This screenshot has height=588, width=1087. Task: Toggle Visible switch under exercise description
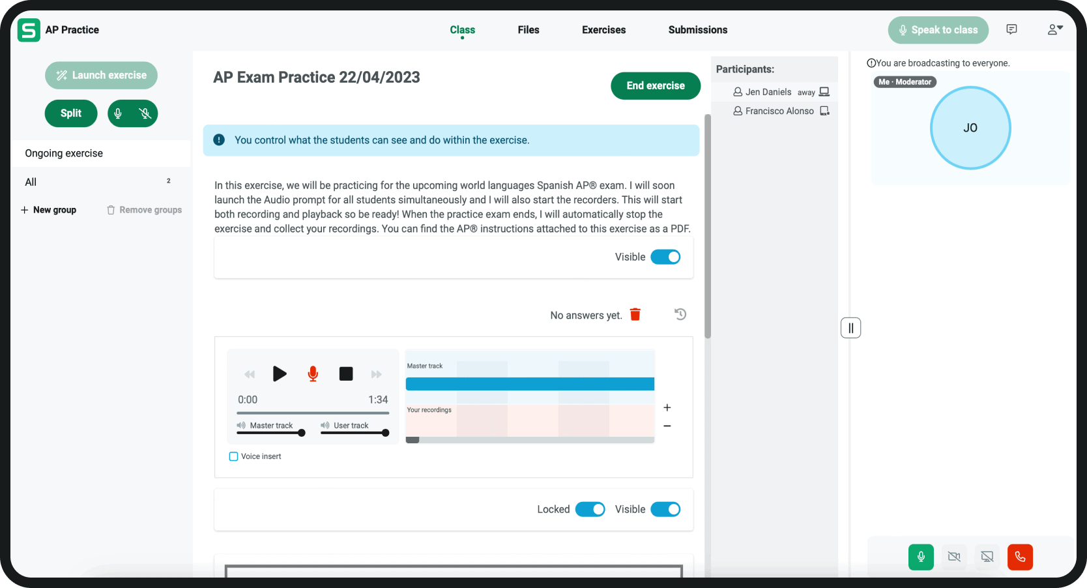pyautogui.click(x=665, y=257)
